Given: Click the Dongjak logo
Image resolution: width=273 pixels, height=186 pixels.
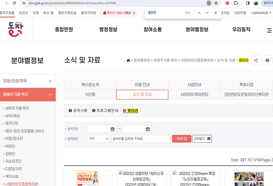Looking at the screenshot, I should coord(16,29).
